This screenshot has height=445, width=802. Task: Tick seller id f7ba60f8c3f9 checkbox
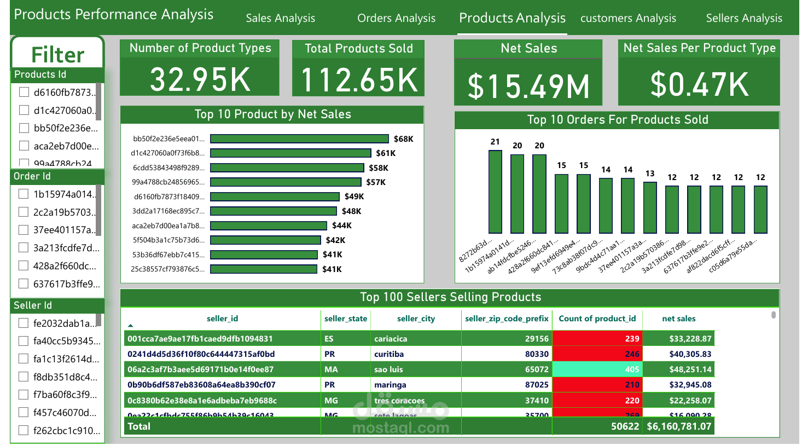24,395
